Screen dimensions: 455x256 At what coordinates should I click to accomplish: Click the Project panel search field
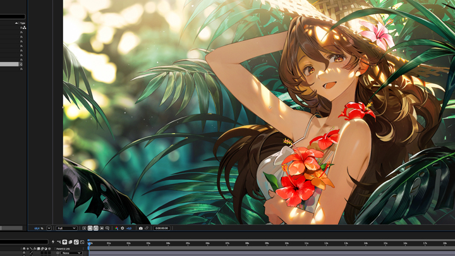(13, 16)
